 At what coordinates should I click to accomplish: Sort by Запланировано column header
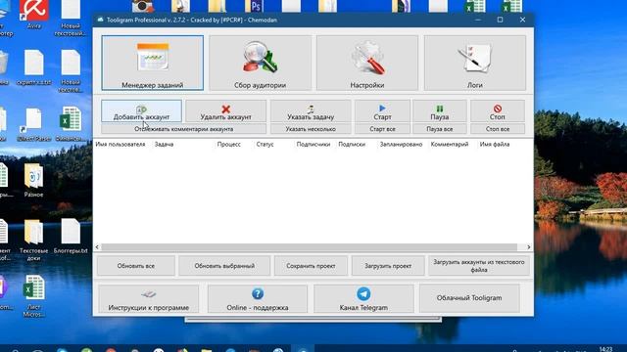pyautogui.click(x=401, y=144)
